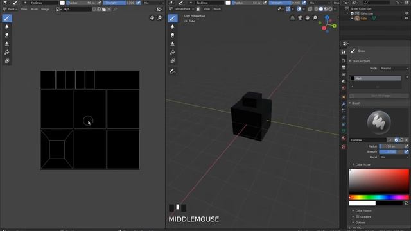The width and height of the screenshot is (411, 231).
Task: Open the Mix blend dropdown in the image editor header
Action: [153, 3]
